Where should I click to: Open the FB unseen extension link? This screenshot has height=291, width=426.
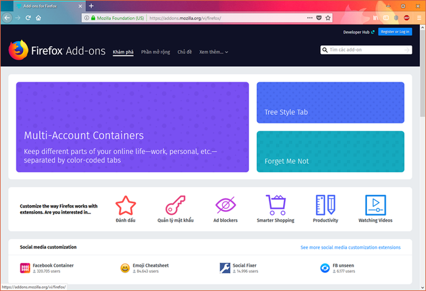click(343, 265)
